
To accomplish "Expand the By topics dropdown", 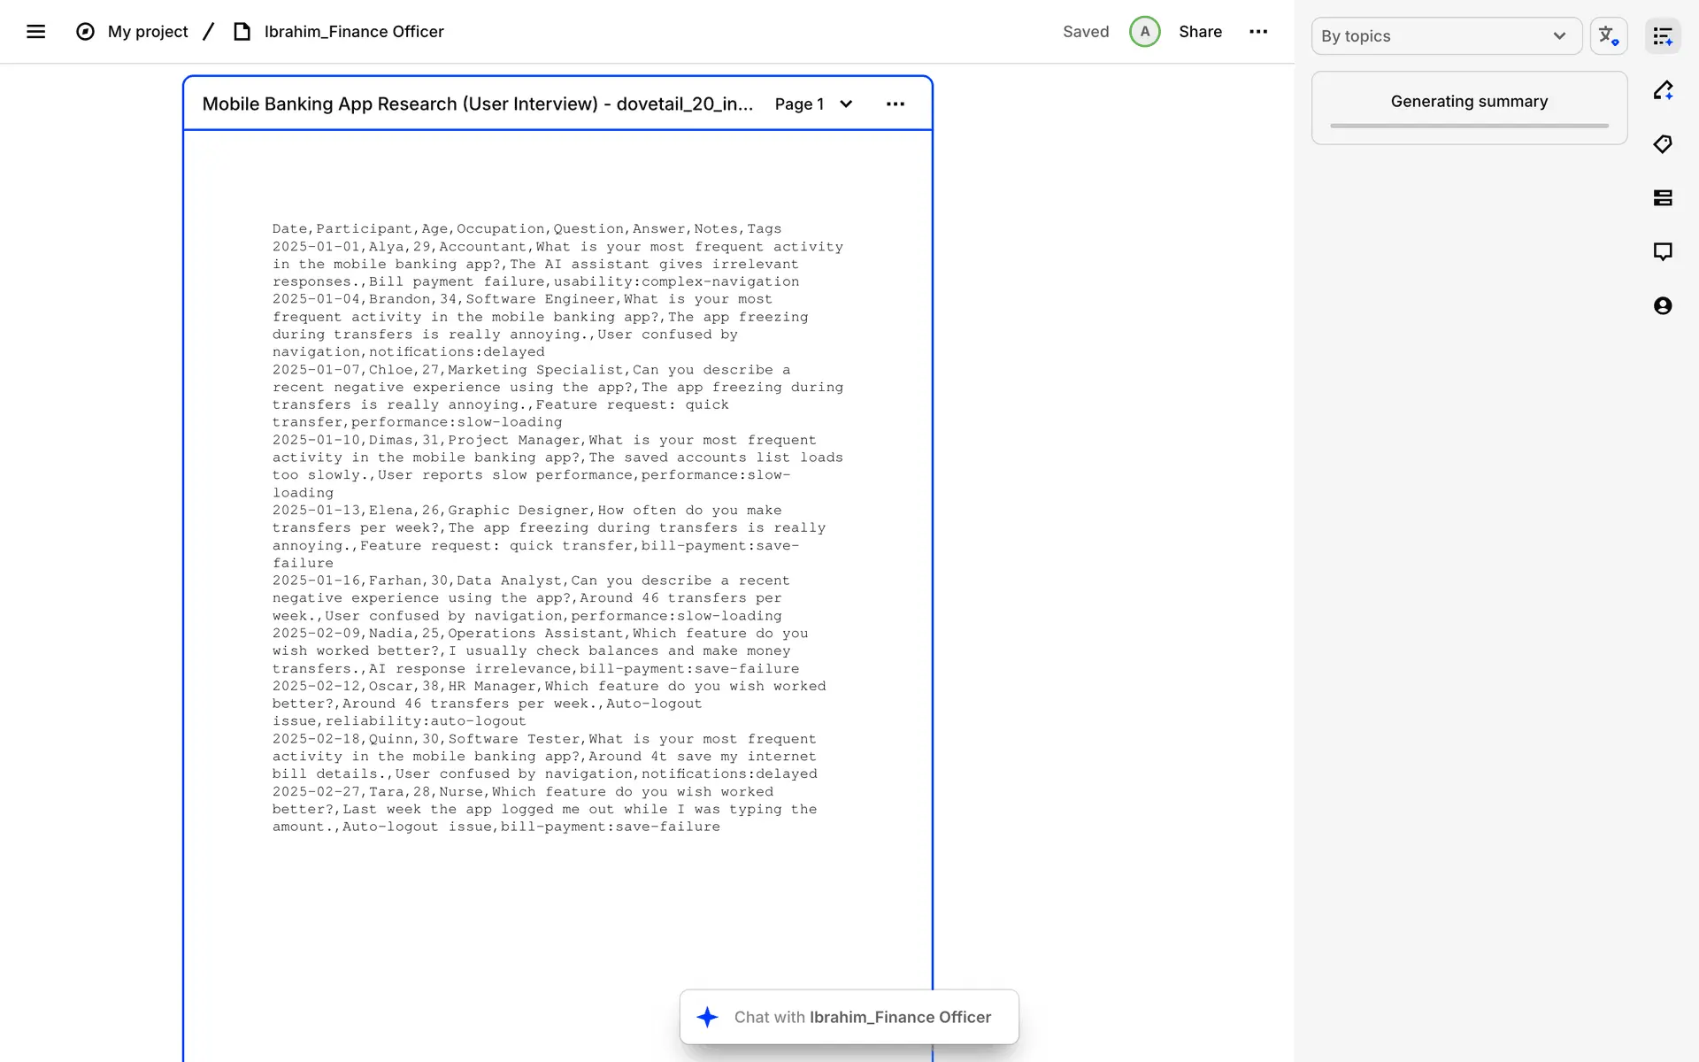I will [x=1446, y=36].
